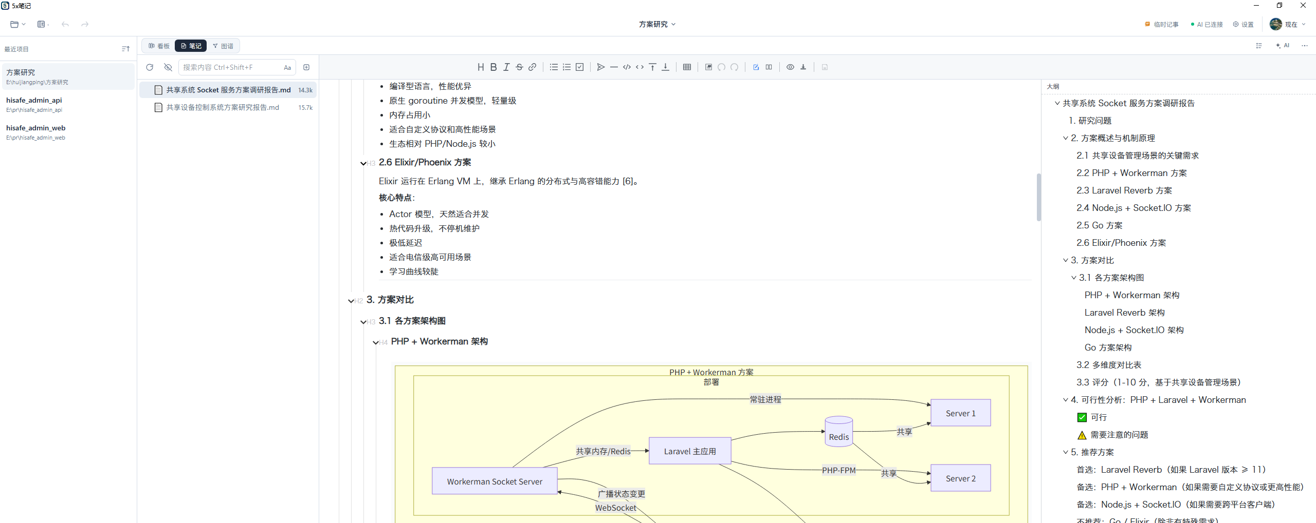Viewport: 1316px width, 523px height.
Task: Jump to outline item 2.5 Go 方案
Action: click(x=1100, y=225)
